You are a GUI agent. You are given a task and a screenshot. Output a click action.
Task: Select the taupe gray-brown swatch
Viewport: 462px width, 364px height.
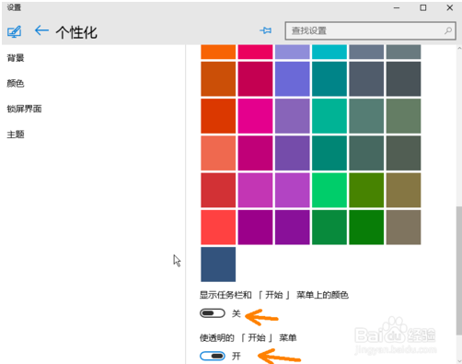(x=403, y=228)
